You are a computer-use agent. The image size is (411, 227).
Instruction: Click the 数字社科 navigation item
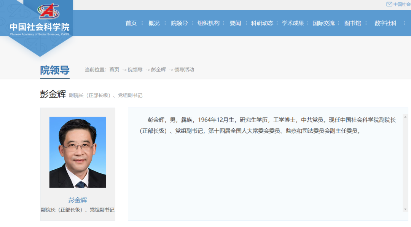386,23
